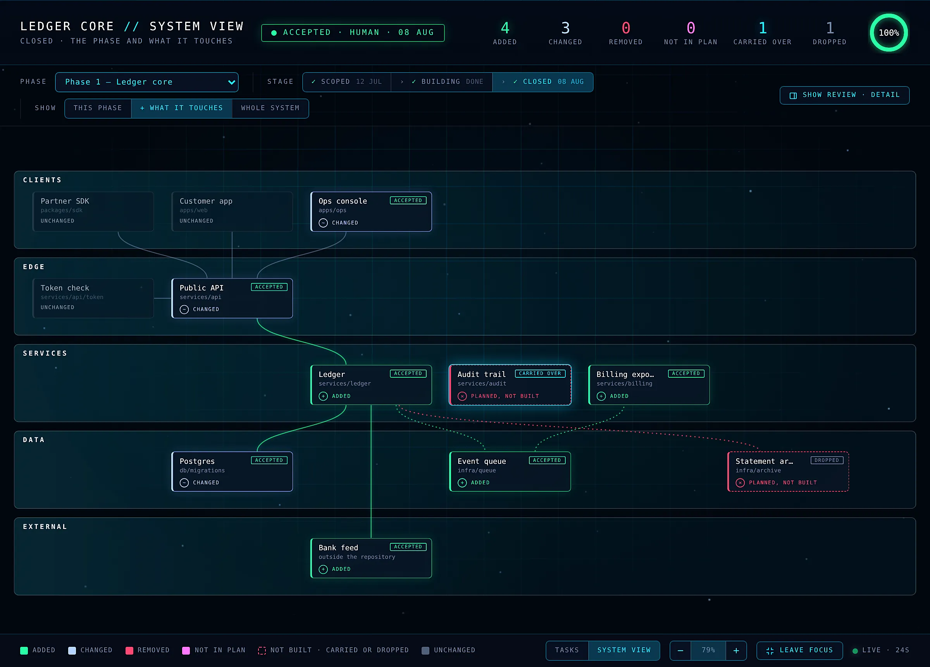Click the leave focus collapse icon

pyautogui.click(x=770, y=651)
